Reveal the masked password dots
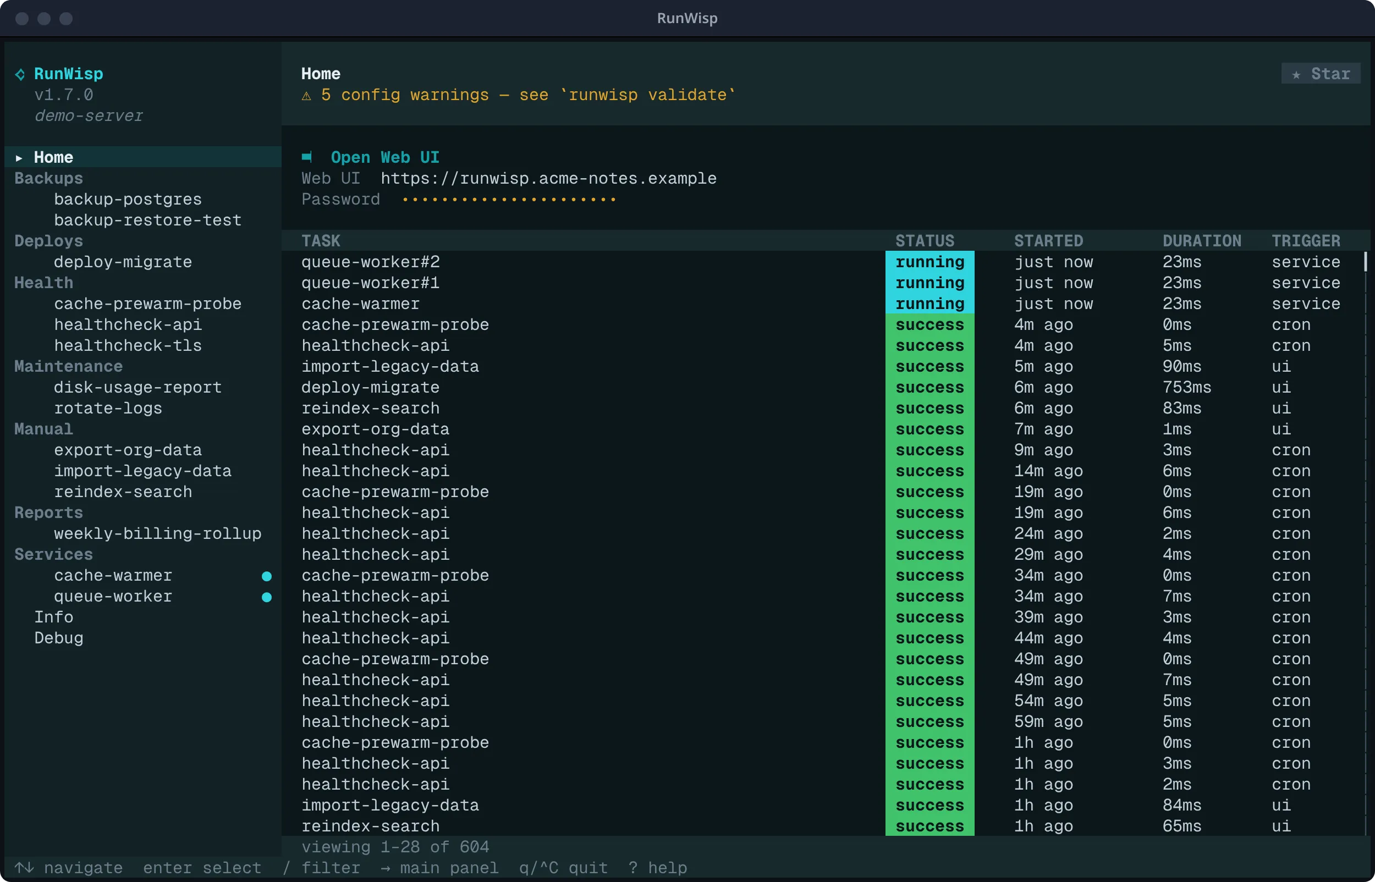 (509, 199)
